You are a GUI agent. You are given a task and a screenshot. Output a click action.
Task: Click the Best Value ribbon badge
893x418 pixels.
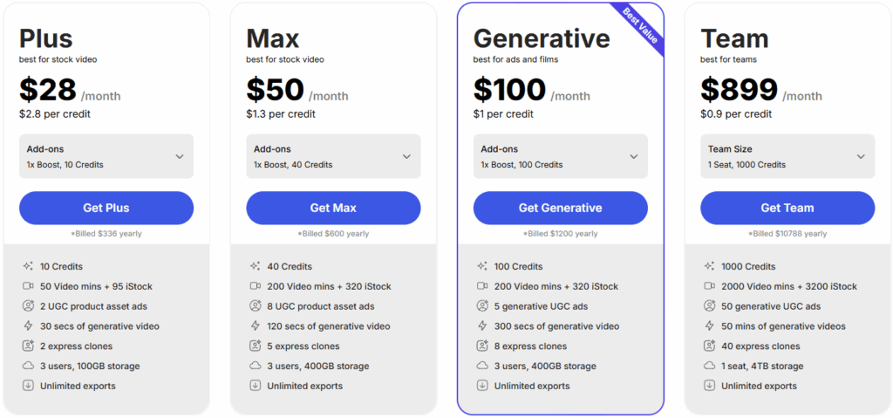[x=638, y=27]
